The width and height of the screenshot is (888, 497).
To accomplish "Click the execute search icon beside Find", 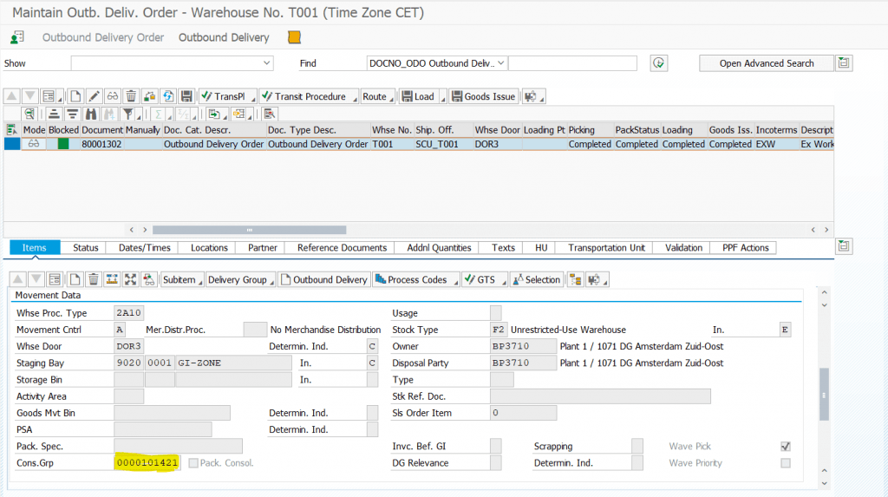I will tap(658, 63).
